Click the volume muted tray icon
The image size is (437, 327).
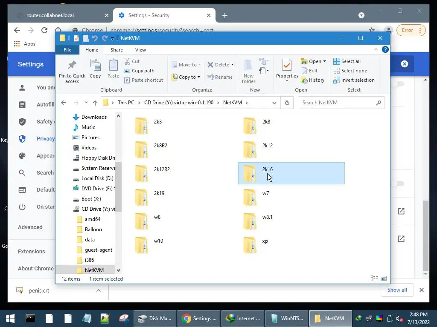(399, 318)
